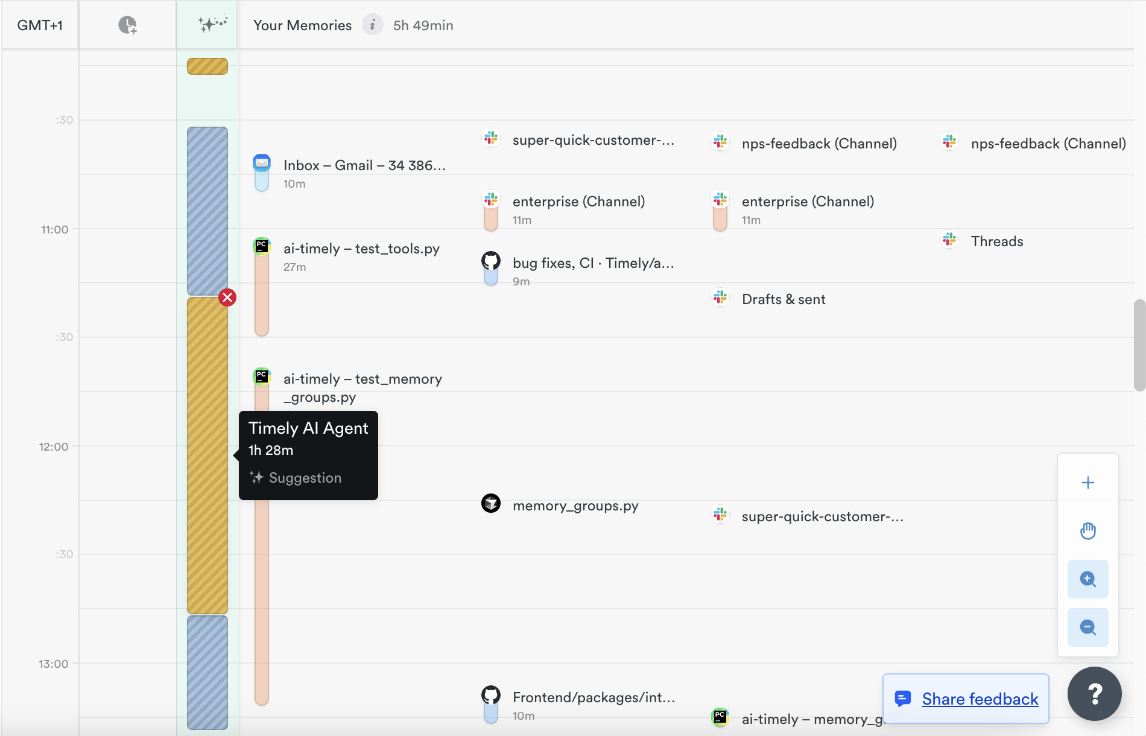This screenshot has width=1146, height=736.
Task: Click the memory_groups.py memory entry
Action: (x=575, y=506)
